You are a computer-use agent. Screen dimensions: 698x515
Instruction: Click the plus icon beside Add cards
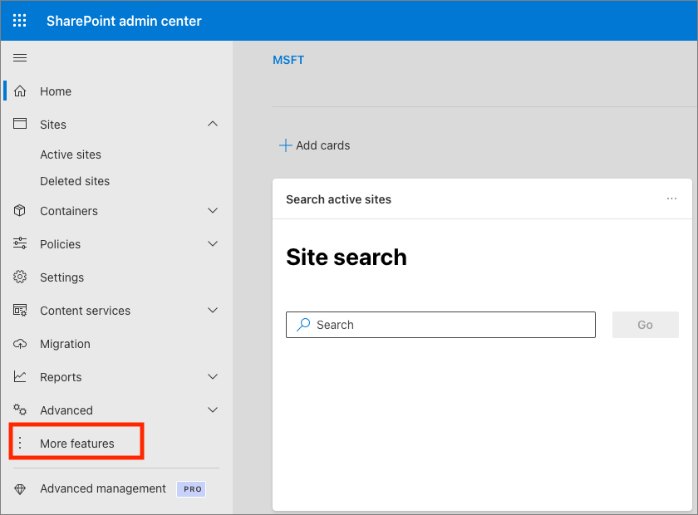(x=285, y=145)
